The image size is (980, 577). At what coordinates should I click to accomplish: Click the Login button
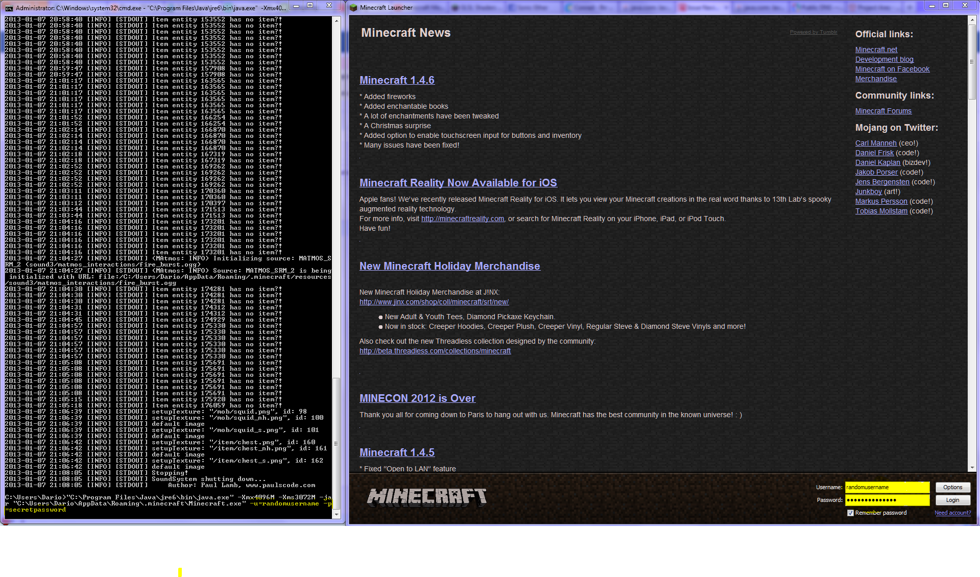[x=952, y=500]
